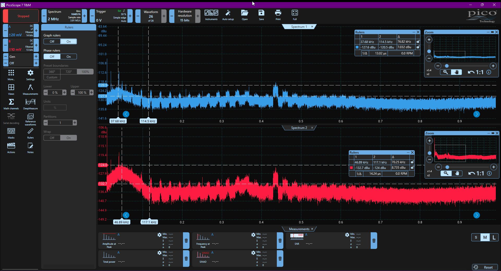Close the Measurements tab
Screen dimensions: 501x271
(312, 229)
